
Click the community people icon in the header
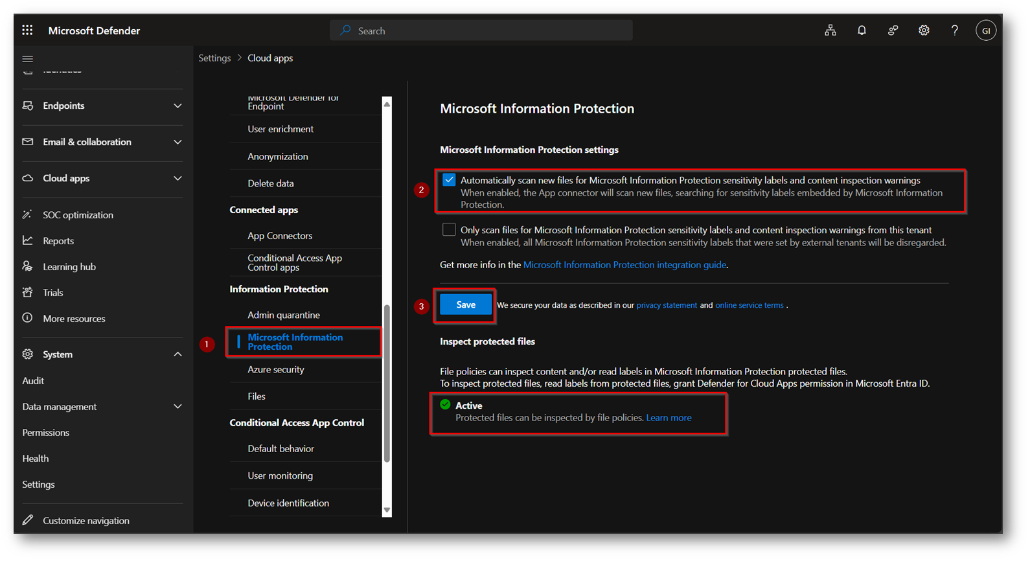(893, 30)
